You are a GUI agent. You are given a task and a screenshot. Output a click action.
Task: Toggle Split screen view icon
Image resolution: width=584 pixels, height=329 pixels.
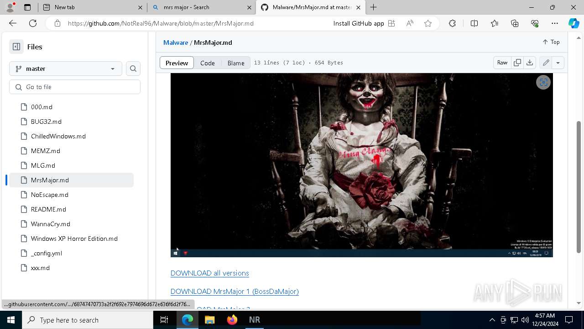coord(474,23)
